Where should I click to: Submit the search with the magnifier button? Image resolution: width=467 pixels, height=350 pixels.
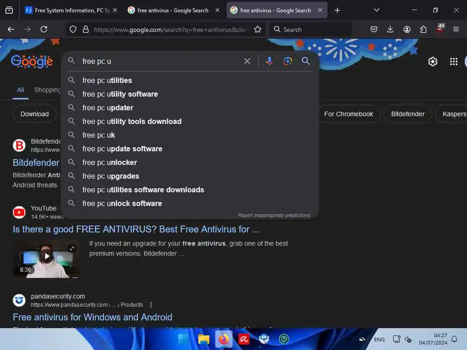click(x=306, y=61)
